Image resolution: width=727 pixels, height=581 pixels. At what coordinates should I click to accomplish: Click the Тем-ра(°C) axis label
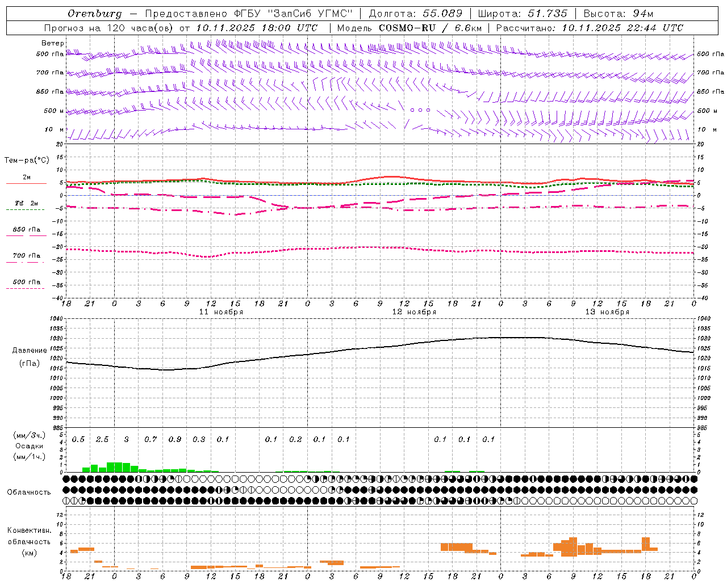click(27, 161)
